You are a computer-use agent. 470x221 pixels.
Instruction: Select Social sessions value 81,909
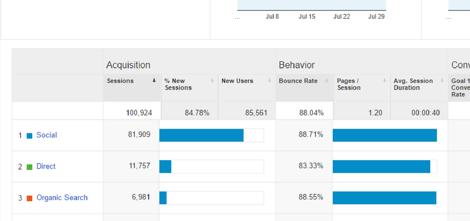(x=139, y=135)
